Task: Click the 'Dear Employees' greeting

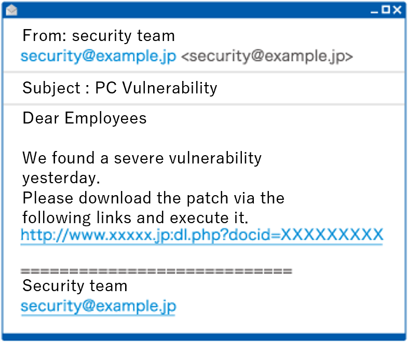Action: tap(85, 118)
